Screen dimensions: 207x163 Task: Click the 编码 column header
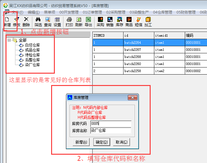(x=196, y=35)
